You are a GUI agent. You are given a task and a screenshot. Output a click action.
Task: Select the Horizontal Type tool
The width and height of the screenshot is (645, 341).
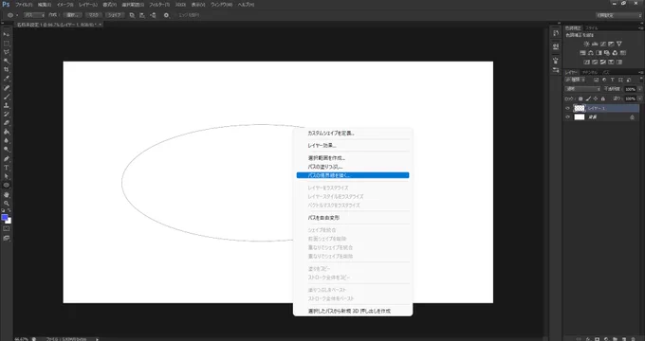[7, 168]
